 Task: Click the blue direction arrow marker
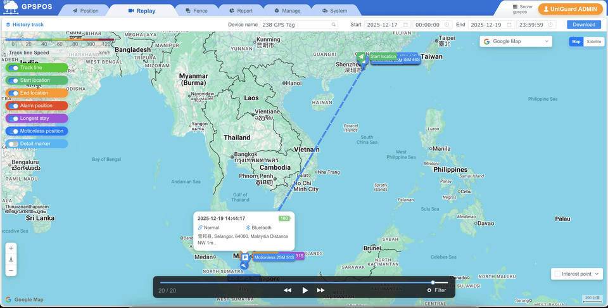244,266
